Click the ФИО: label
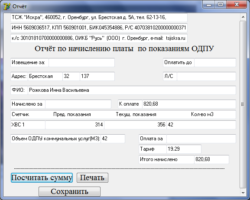This screenshot has width=250, height=200. tap(19, 90)
